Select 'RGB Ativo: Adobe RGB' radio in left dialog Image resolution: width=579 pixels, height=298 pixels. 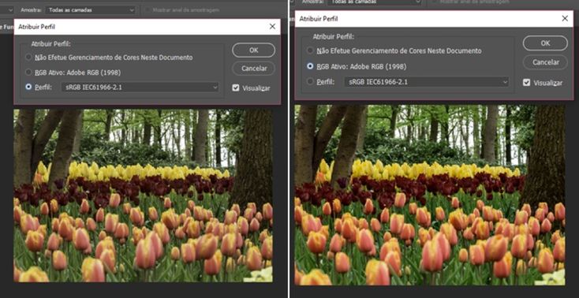[28, 73]
